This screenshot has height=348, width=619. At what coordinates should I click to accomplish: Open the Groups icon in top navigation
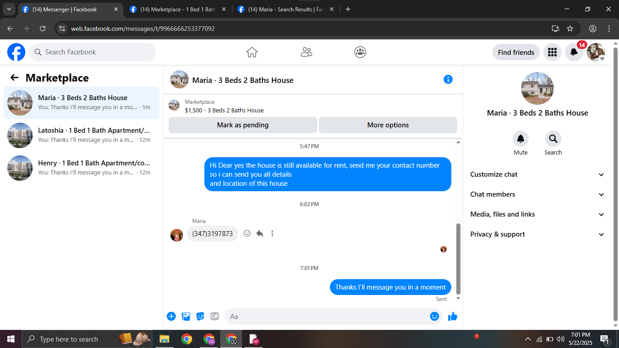(360, 52)
